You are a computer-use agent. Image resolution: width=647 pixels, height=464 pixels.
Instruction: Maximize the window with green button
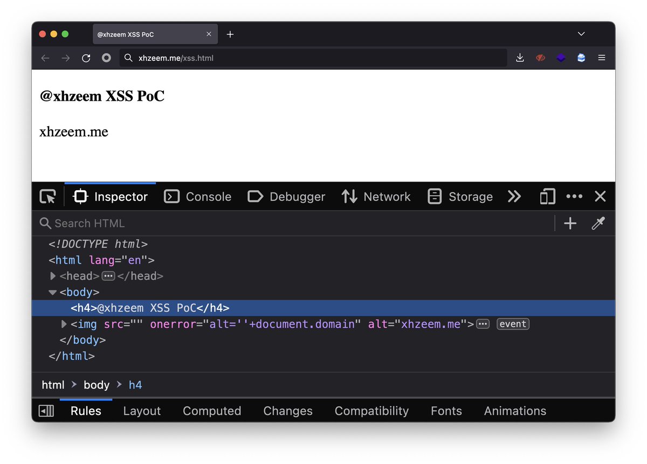click(x=65, y=34)
